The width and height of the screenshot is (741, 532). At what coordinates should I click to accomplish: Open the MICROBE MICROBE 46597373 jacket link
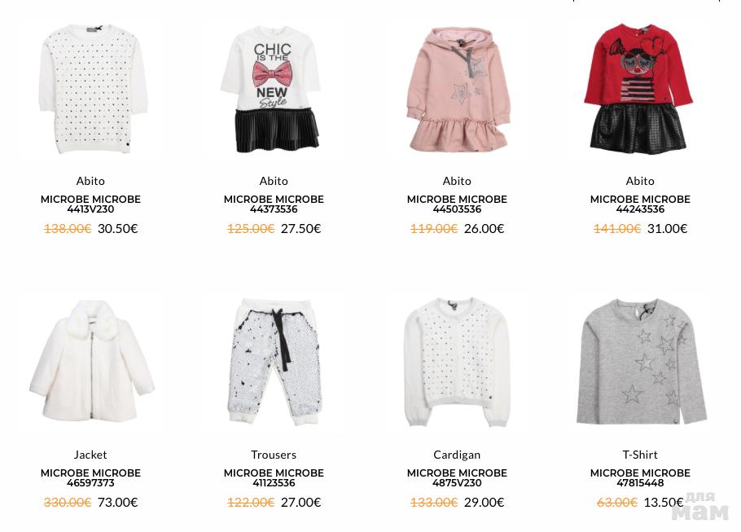coord(90,477)
